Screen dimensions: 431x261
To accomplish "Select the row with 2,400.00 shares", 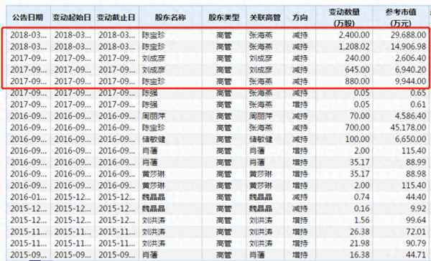I will coord(217,35).
